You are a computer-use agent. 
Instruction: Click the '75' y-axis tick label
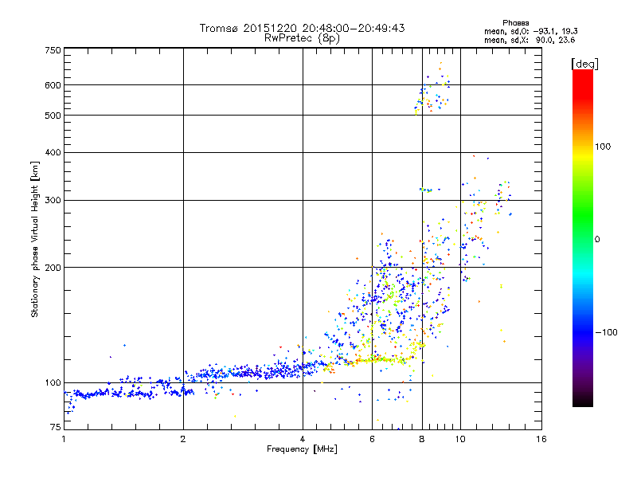point(56,427)
